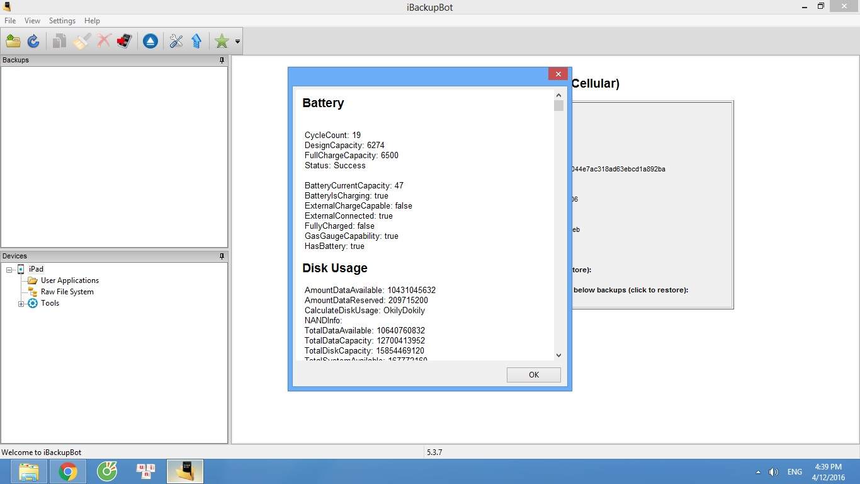The height and width of the screenshot is (484, 860).
Task: Open the wrench and screwdriver tools icon
Action: coord(176,42)
